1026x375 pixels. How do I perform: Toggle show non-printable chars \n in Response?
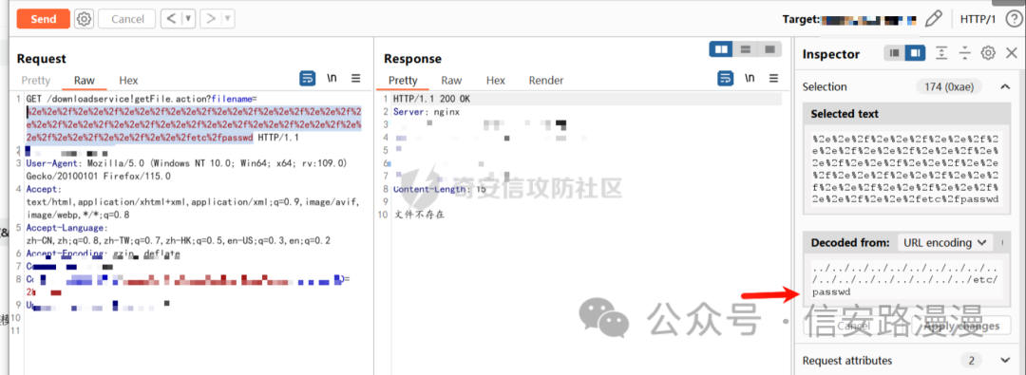[750, 79]
